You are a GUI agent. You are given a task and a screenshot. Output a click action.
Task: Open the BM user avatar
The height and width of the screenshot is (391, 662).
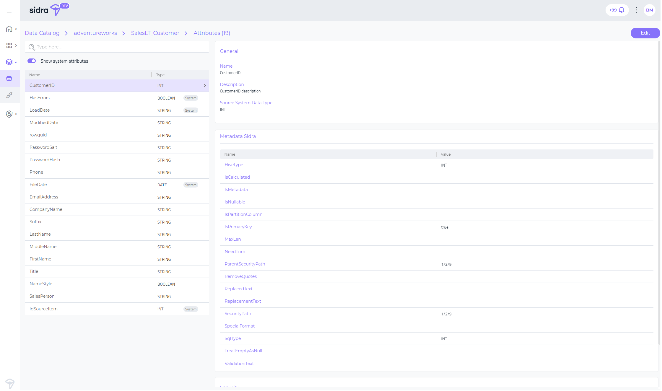point(649,10)
